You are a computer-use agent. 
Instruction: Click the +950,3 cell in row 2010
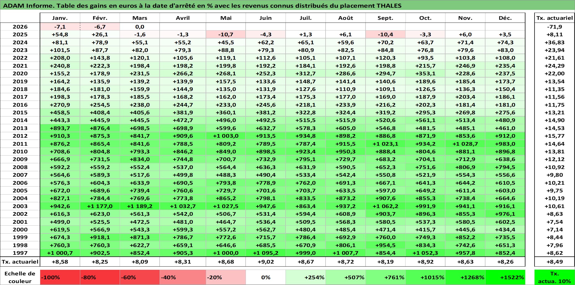[x=346, y=151]
